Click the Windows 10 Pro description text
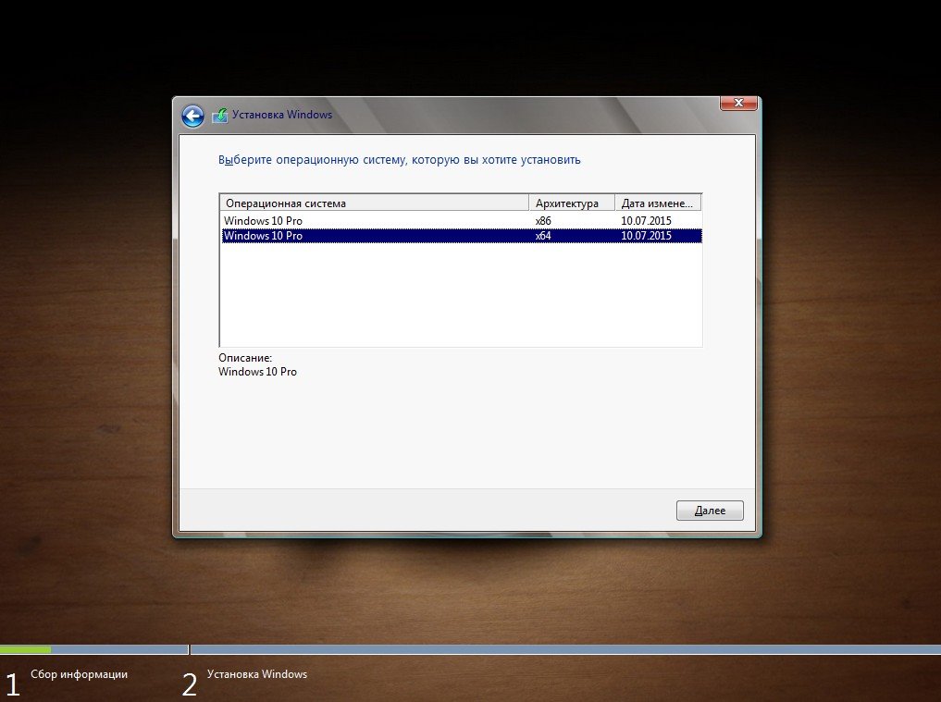This screenshot has height=702, width=941. (257, 372)
